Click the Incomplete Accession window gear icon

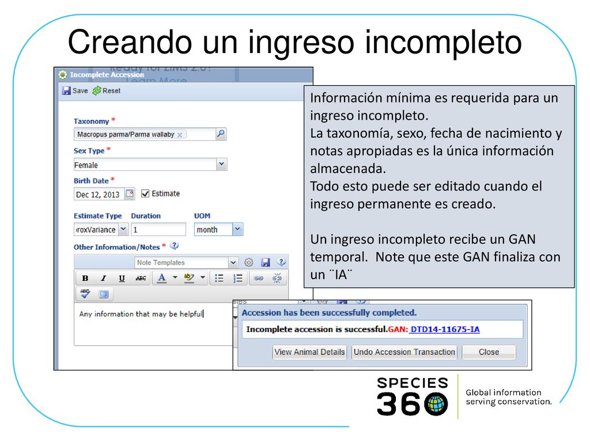pos(63,75)
